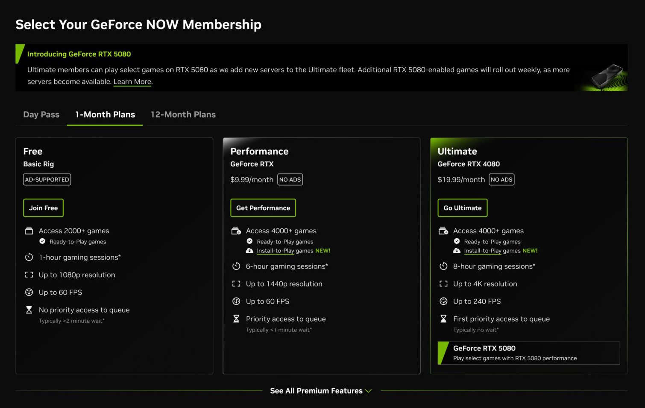
Task: Select the 1-Month Plans tab
Action: [x=105, y=114]
